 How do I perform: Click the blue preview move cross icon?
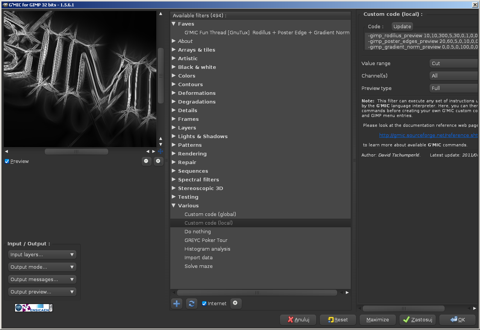click(x=161, y=151)
